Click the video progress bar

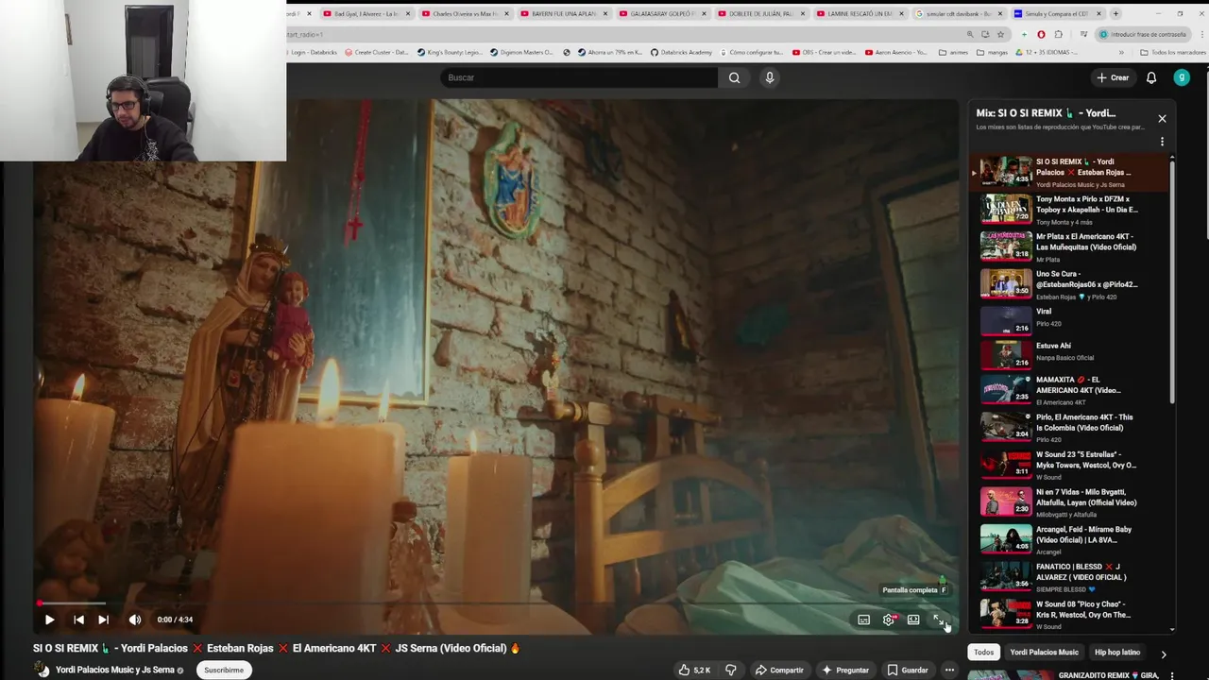tap(496, 603)
